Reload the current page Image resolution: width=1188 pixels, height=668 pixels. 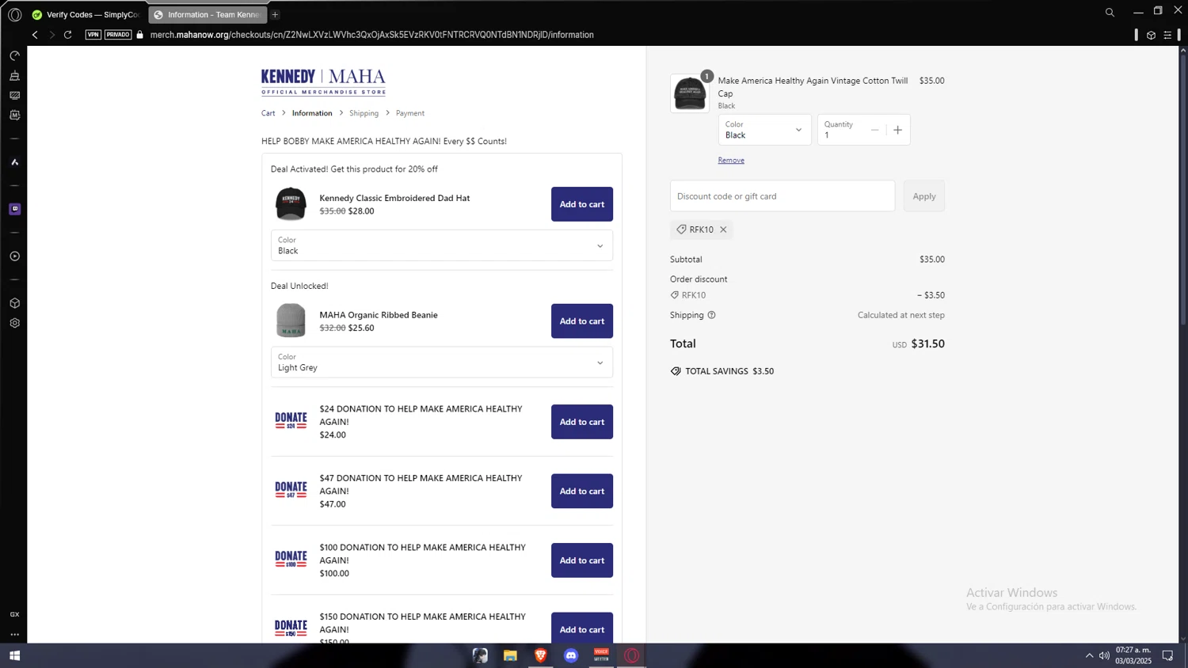click(68, 35)
